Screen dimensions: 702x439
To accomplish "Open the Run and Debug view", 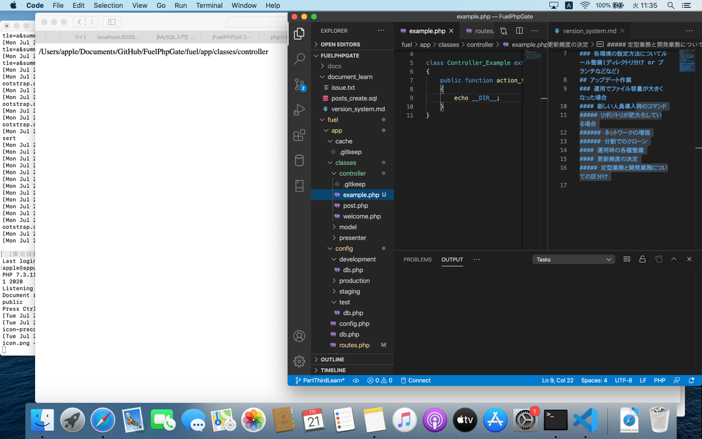I will pyautogui.click(x=299, y=109).
